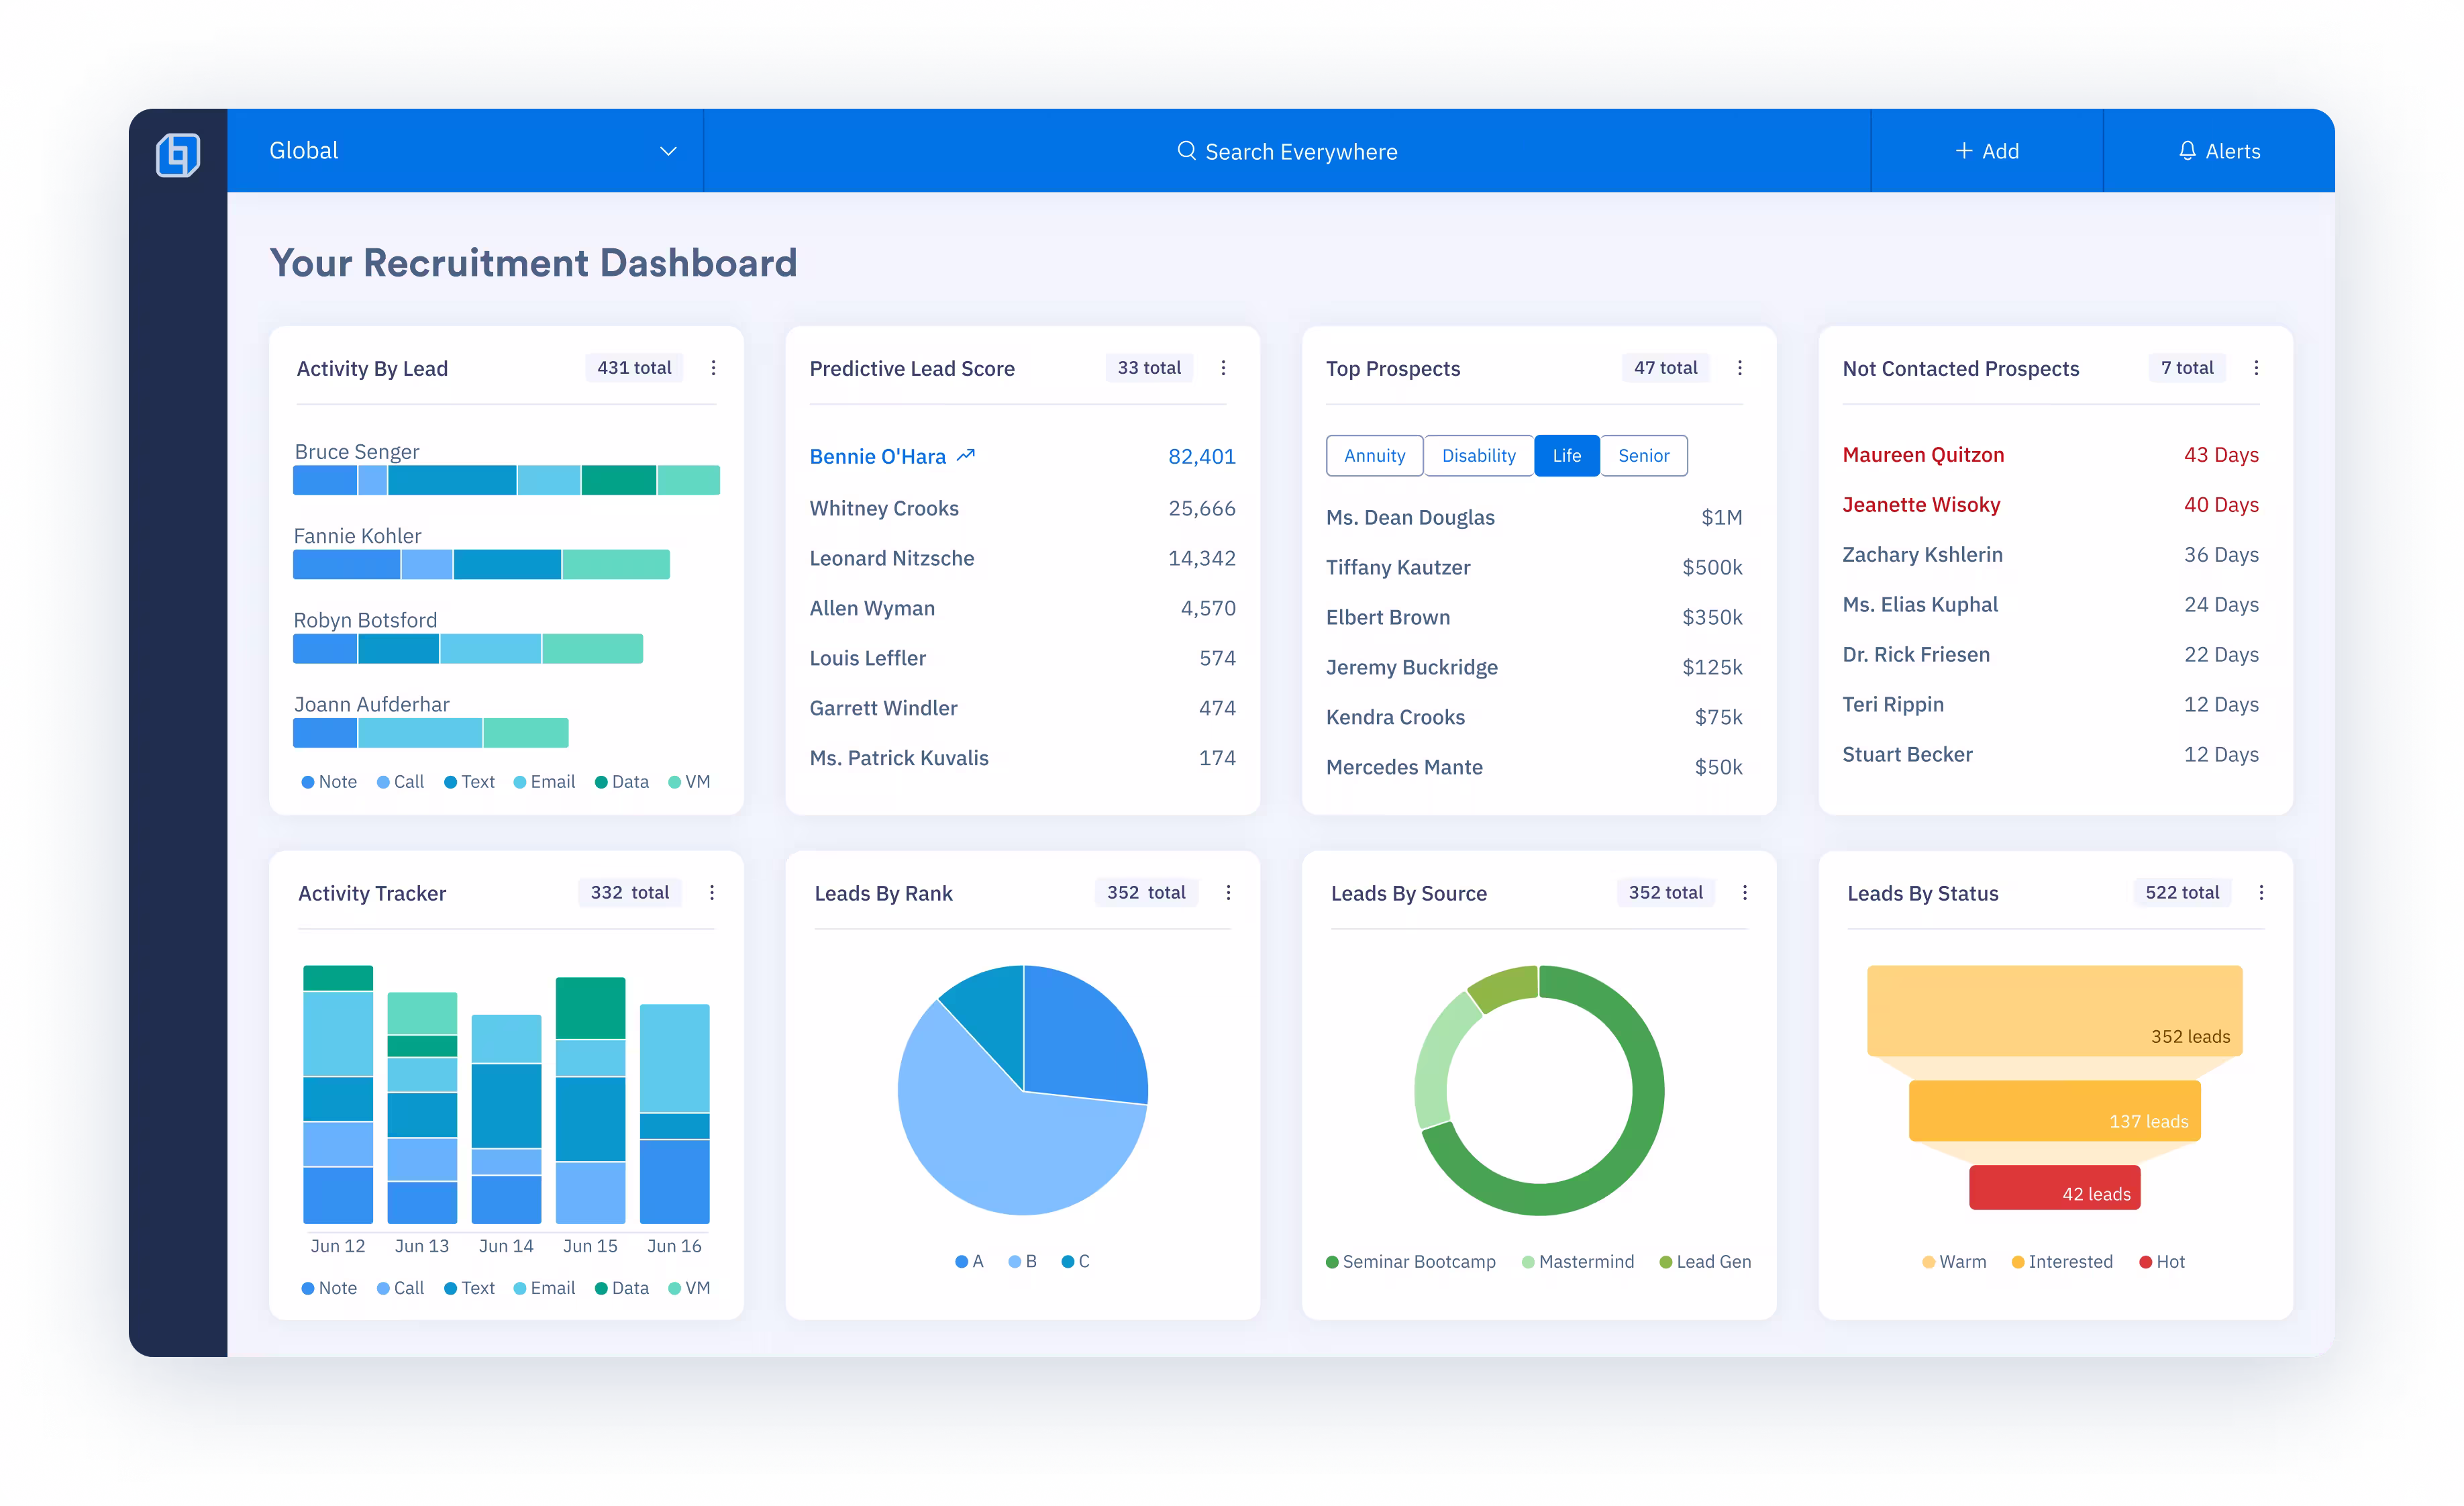Click trending arrow beside Bennie O'Hara
This screenshot has width=2464, height=1506.
coord(965,456)
